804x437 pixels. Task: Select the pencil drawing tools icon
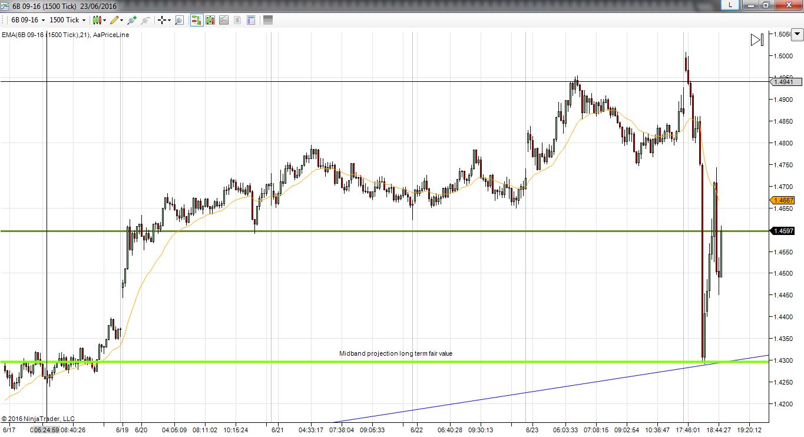pos(114,20)
